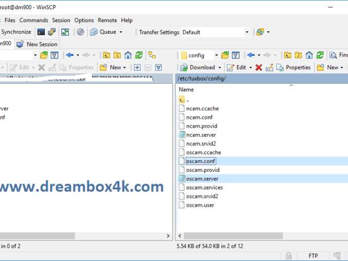Open remote config directory dropdown
Screen dimensions: 348x261
(x=216, y=55)
